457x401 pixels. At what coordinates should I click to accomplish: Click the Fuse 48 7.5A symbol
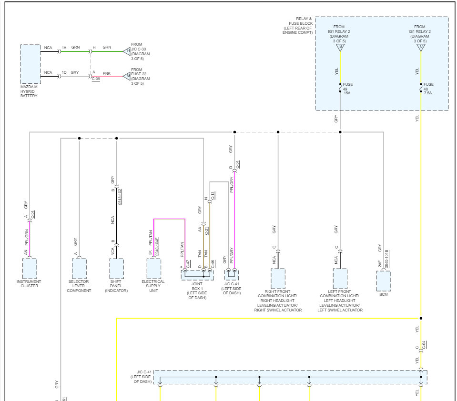(421, 88)
